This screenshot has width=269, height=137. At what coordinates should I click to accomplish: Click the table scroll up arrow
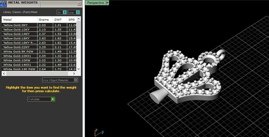78,19
